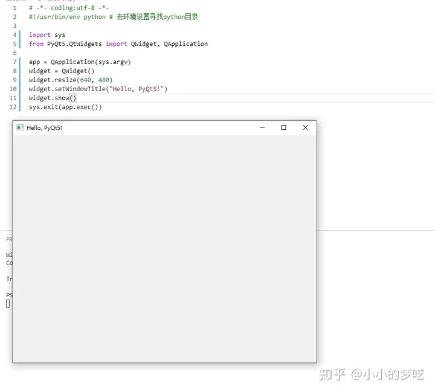
Task: Click the QApplication(sys.argv) code line
Action: coord(80,62)
